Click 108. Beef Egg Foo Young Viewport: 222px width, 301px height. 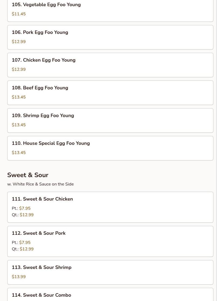pyautogui.click(x=40, y=88)
